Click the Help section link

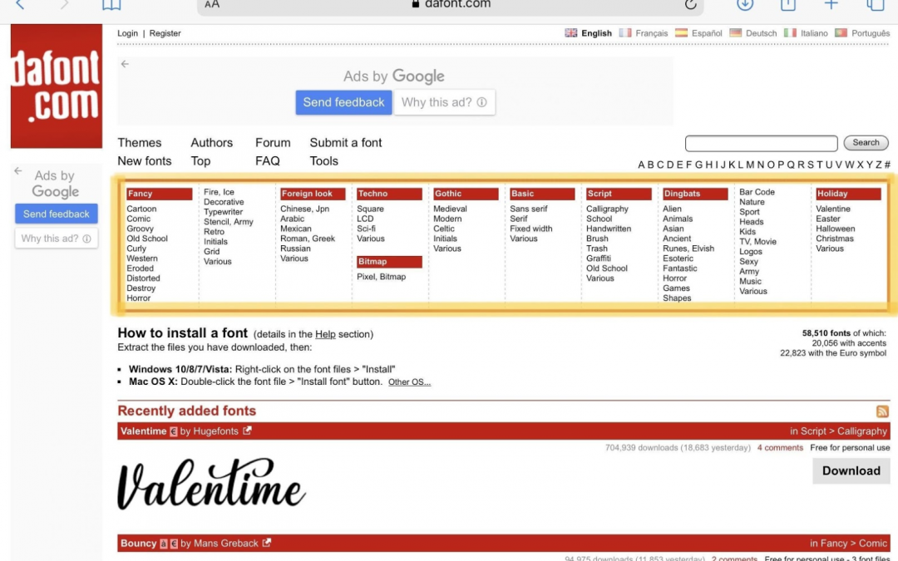pos(325,334)
